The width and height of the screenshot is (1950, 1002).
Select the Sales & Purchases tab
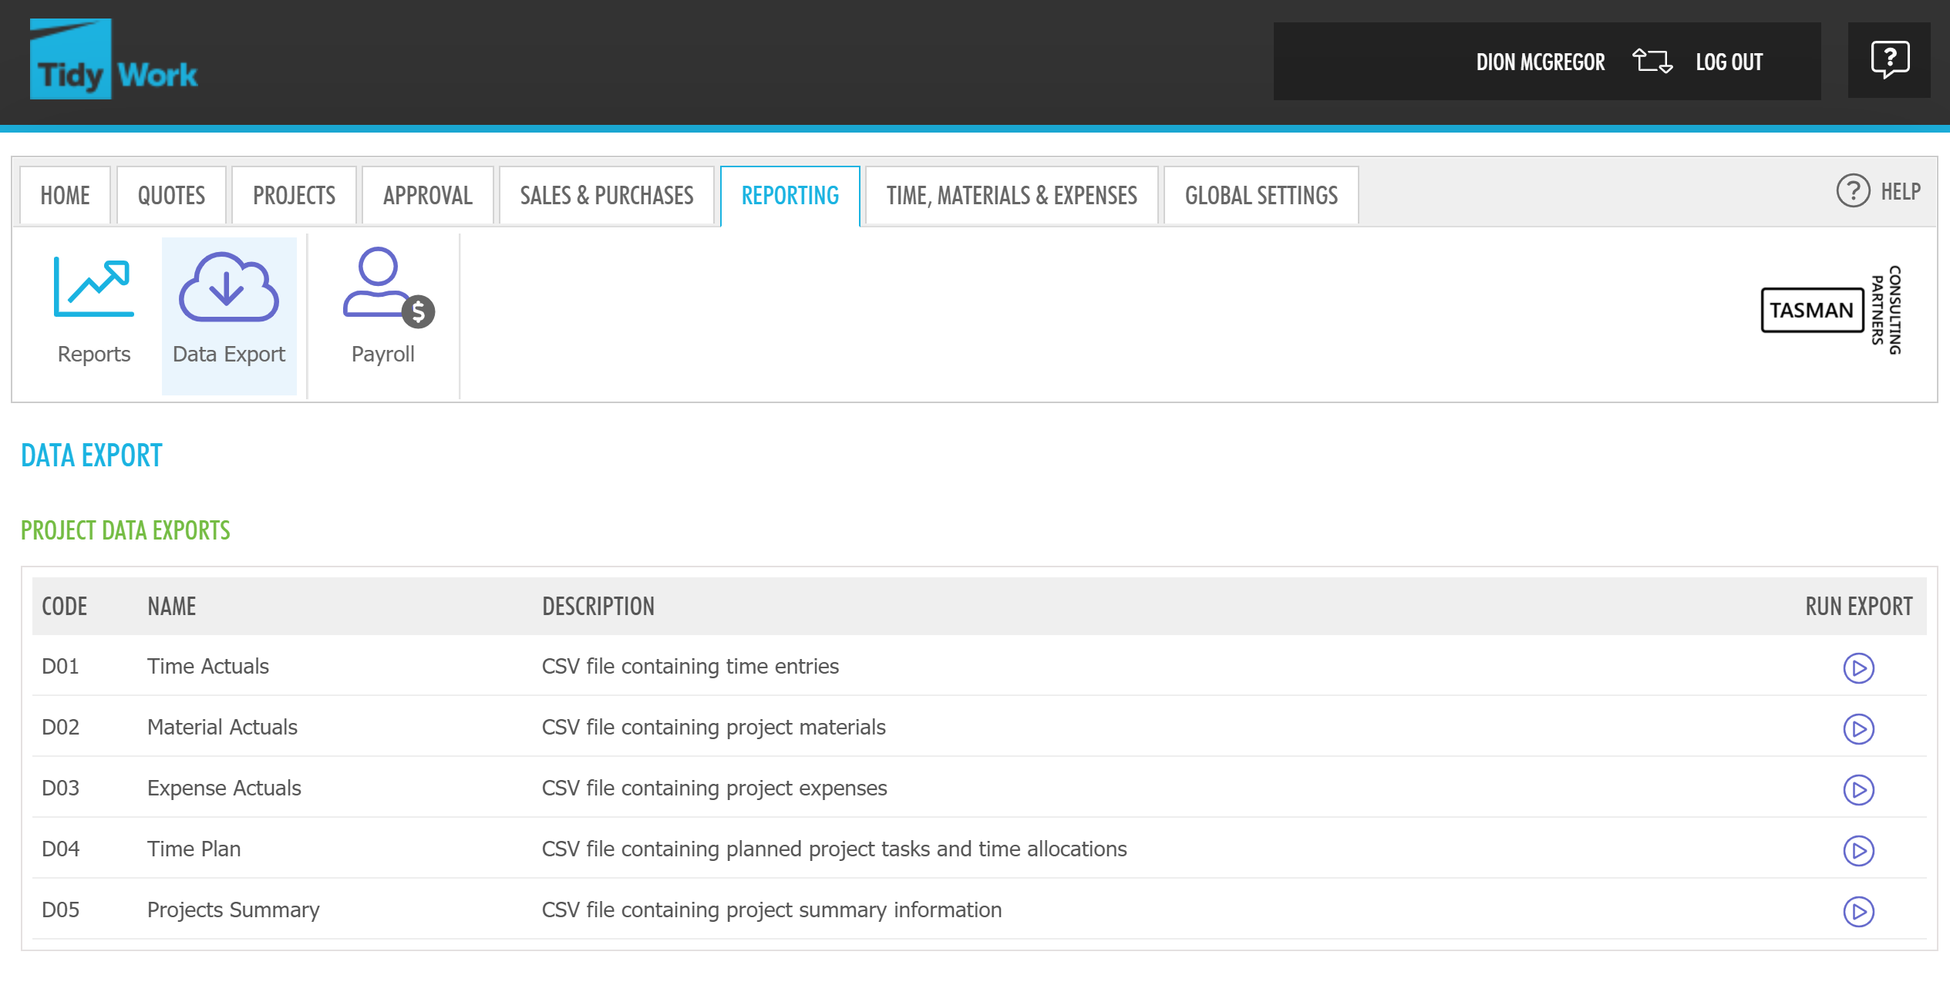pos(606,196)
